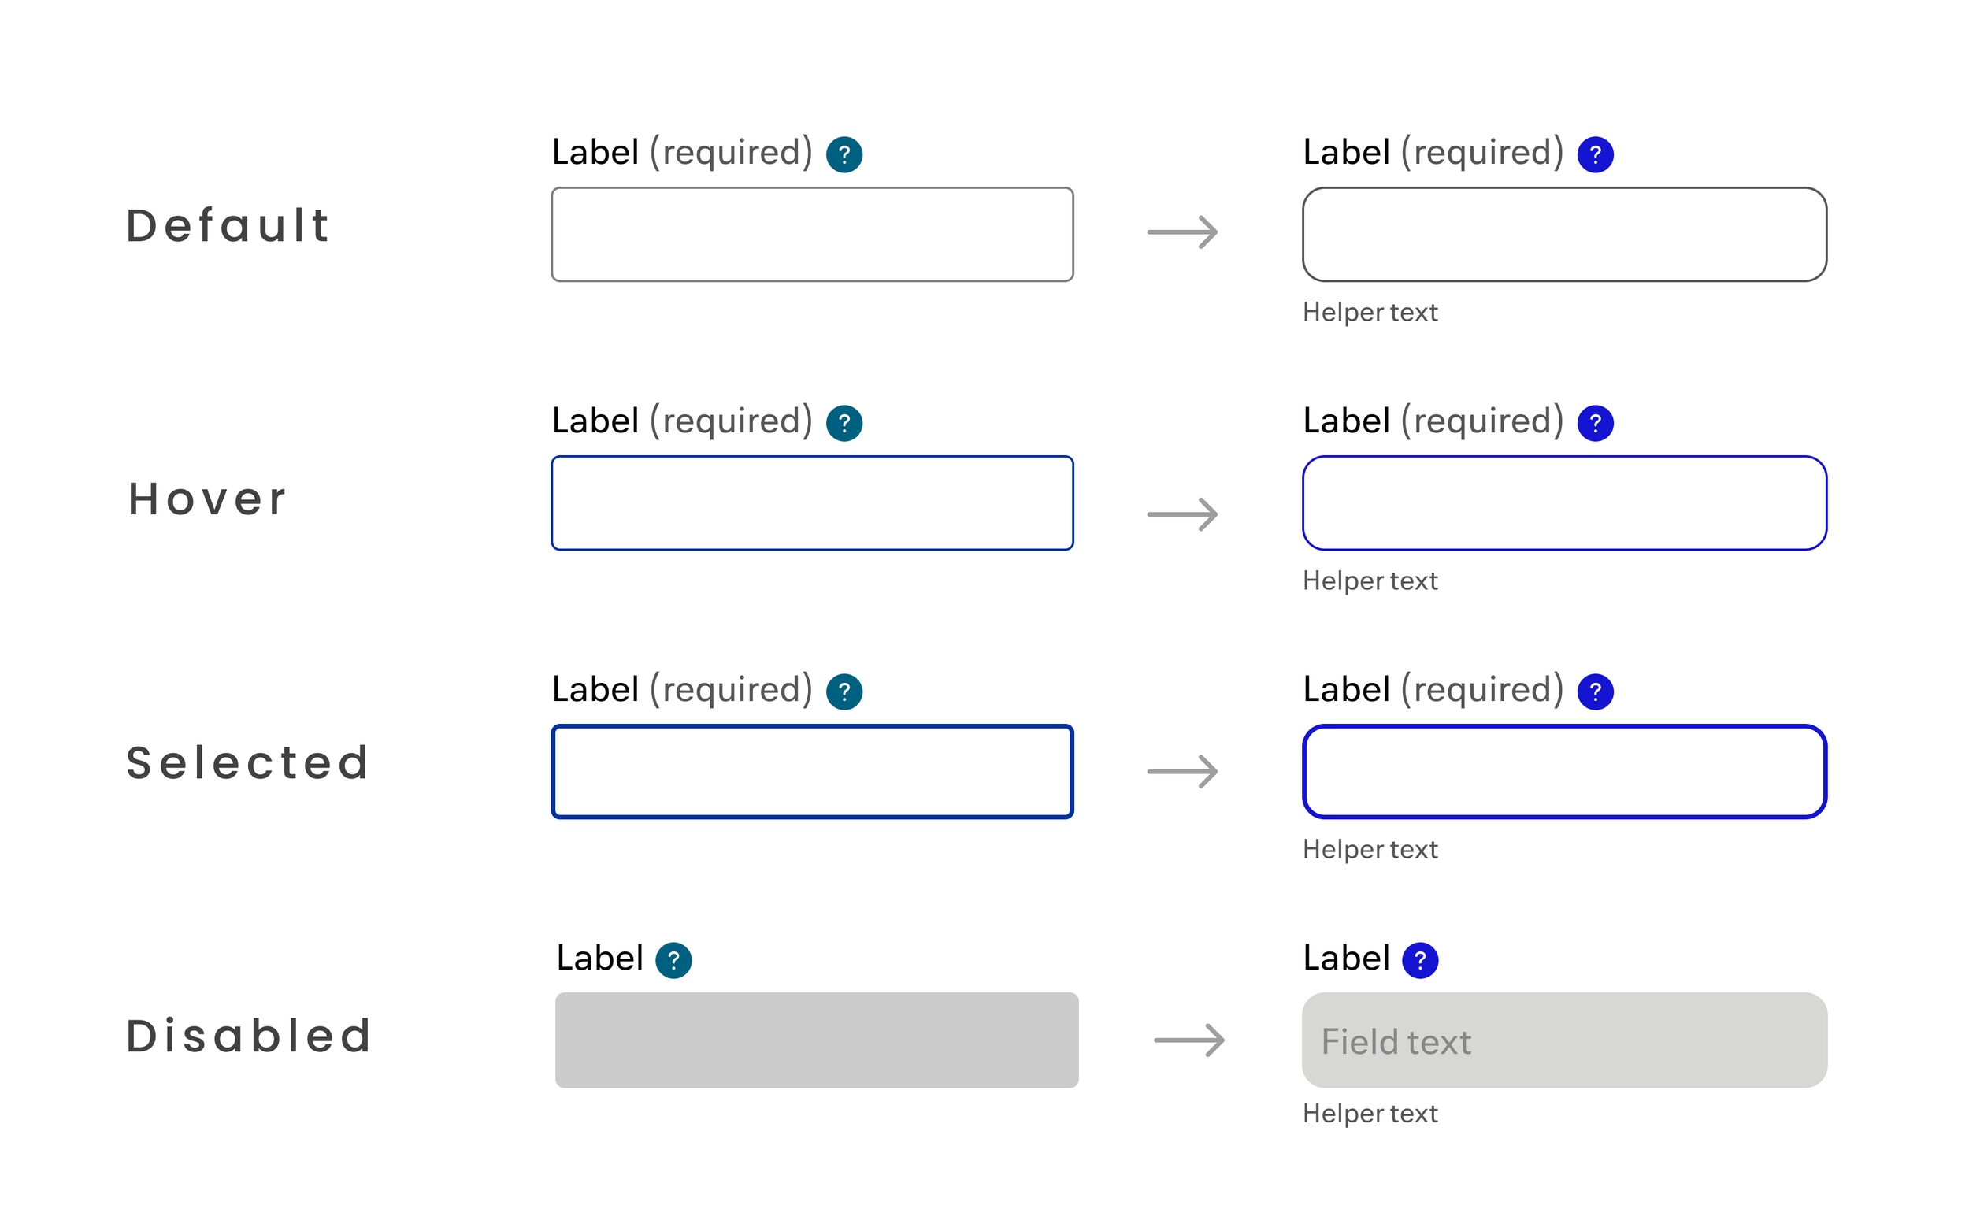Focus the square-cornered Default input field
The height and width of the screenshot is (1220, 1969).
(x=811, y=234)
